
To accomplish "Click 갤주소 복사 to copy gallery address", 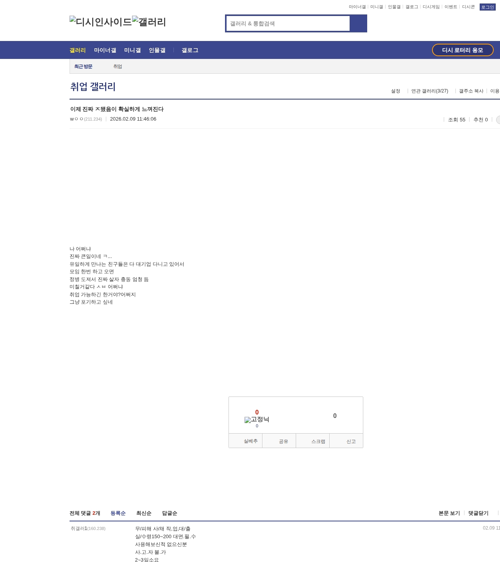I will (471, 91).
